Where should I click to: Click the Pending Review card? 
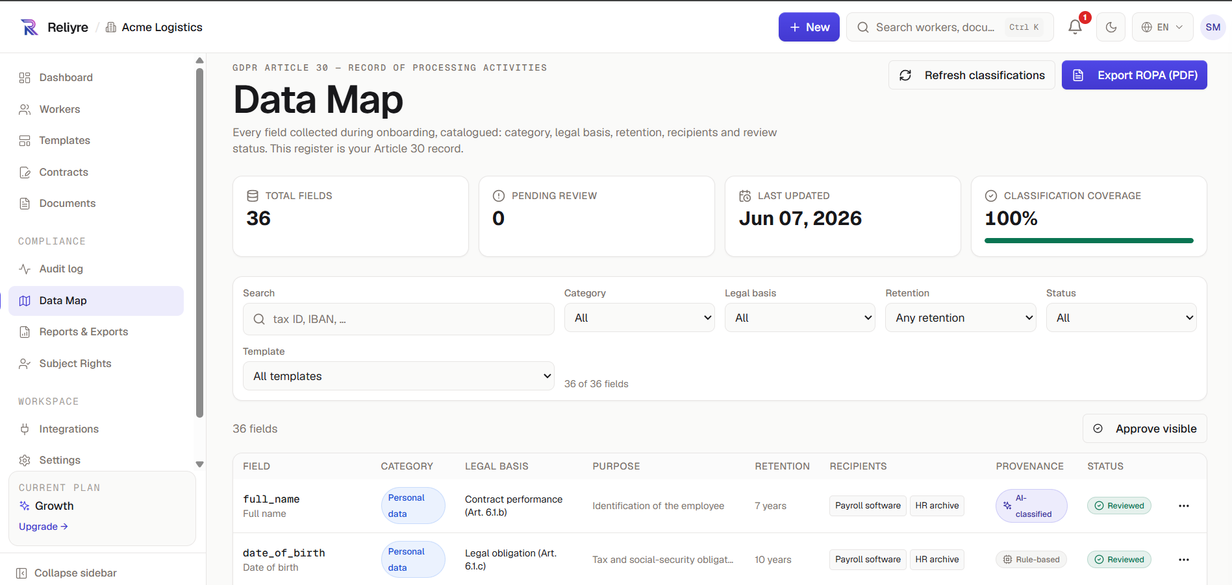pos(597,217)
